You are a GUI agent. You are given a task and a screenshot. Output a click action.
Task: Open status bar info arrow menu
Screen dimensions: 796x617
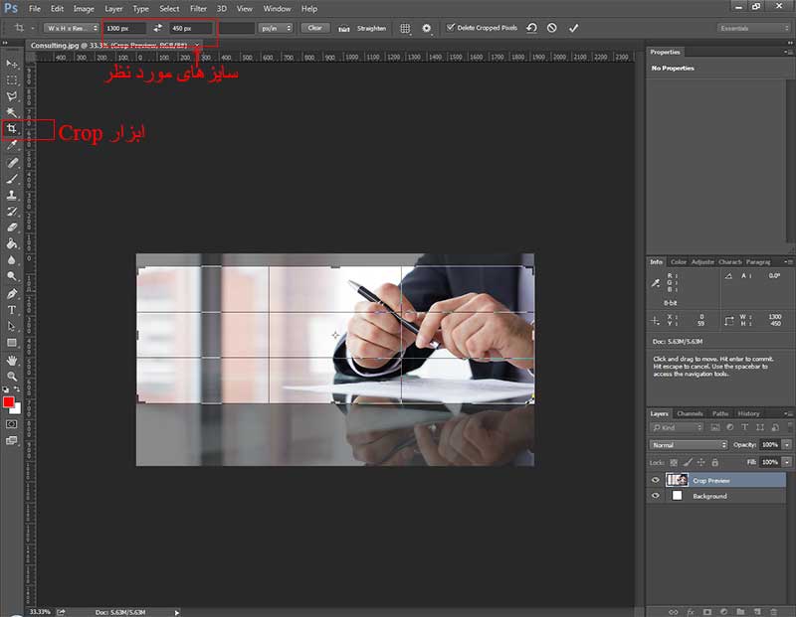177,612
